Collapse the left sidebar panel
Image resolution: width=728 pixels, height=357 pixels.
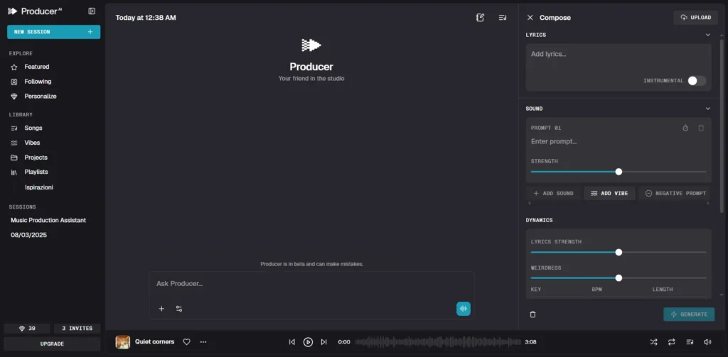coord(92,11)
